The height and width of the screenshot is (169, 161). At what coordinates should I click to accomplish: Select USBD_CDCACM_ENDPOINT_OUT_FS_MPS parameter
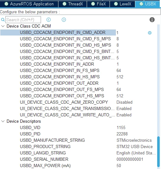click(62, 90)
